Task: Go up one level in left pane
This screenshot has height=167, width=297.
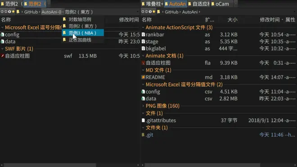Action: click(x=9, y=12)
